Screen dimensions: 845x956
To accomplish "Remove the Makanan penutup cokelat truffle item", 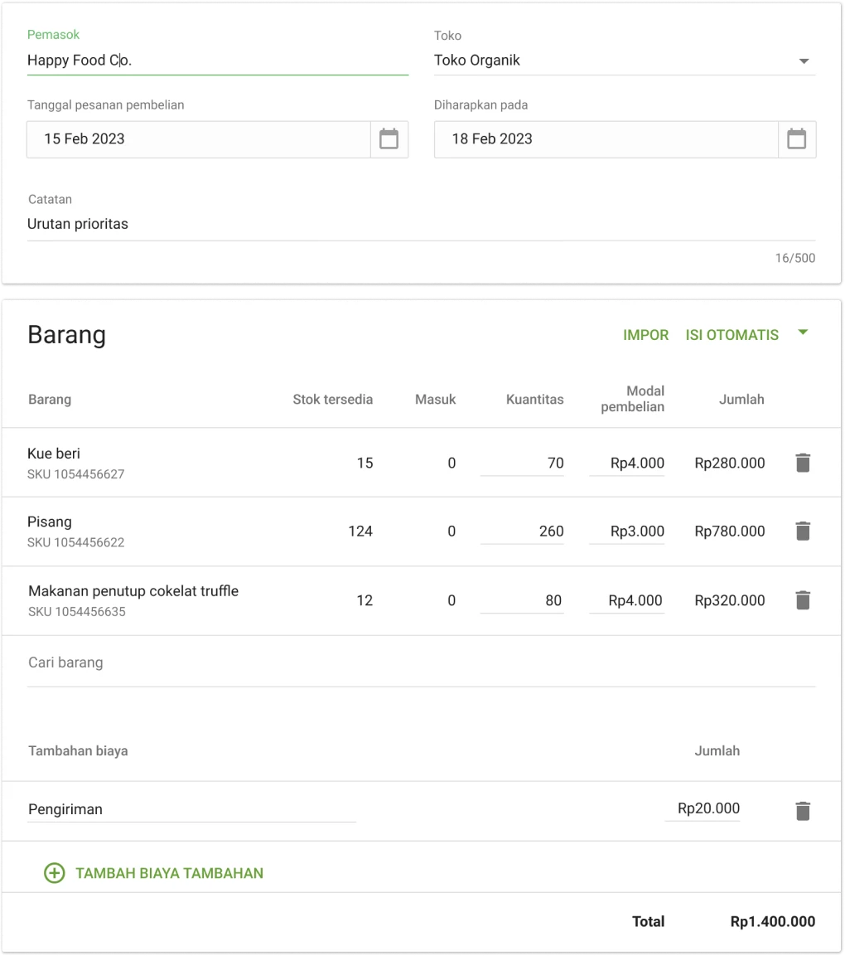I will 802,600.
